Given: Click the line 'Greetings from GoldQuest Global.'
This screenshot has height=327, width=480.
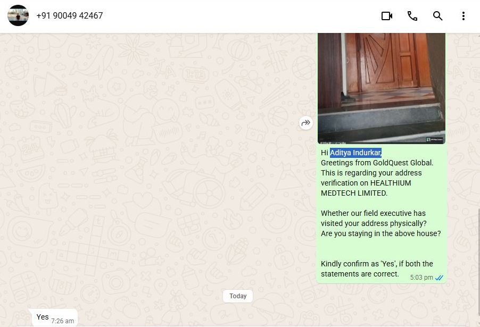Looking at the screenshot, I should pyautogui.click(x=377, y=163).
